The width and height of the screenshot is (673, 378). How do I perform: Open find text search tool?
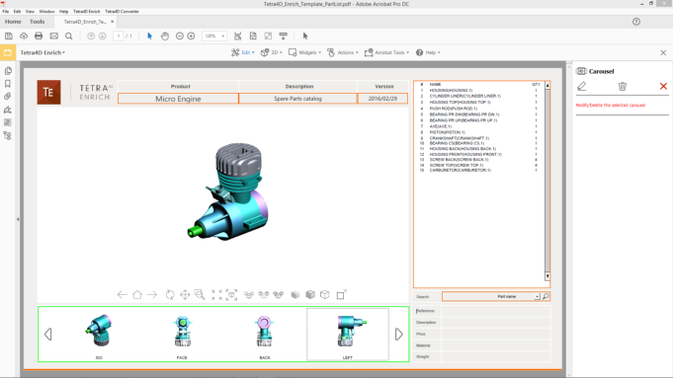[68, 36]
